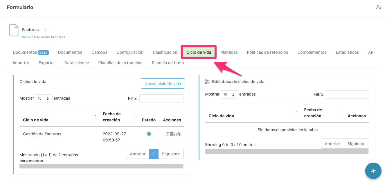Toggle the green Estado status indicator
The height and width of the screenshot is (185, 387).
(x=149, y=134)
